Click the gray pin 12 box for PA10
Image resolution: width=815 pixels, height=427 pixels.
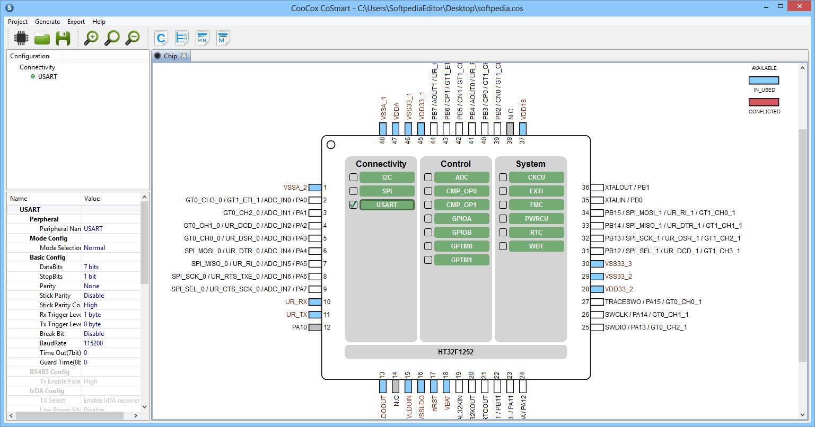pos(315,327)
